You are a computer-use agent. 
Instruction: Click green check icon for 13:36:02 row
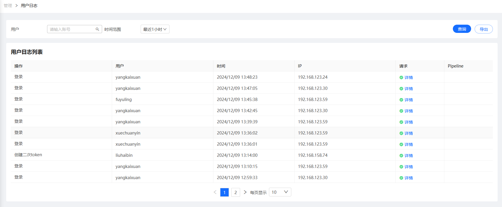click(401, 133)
